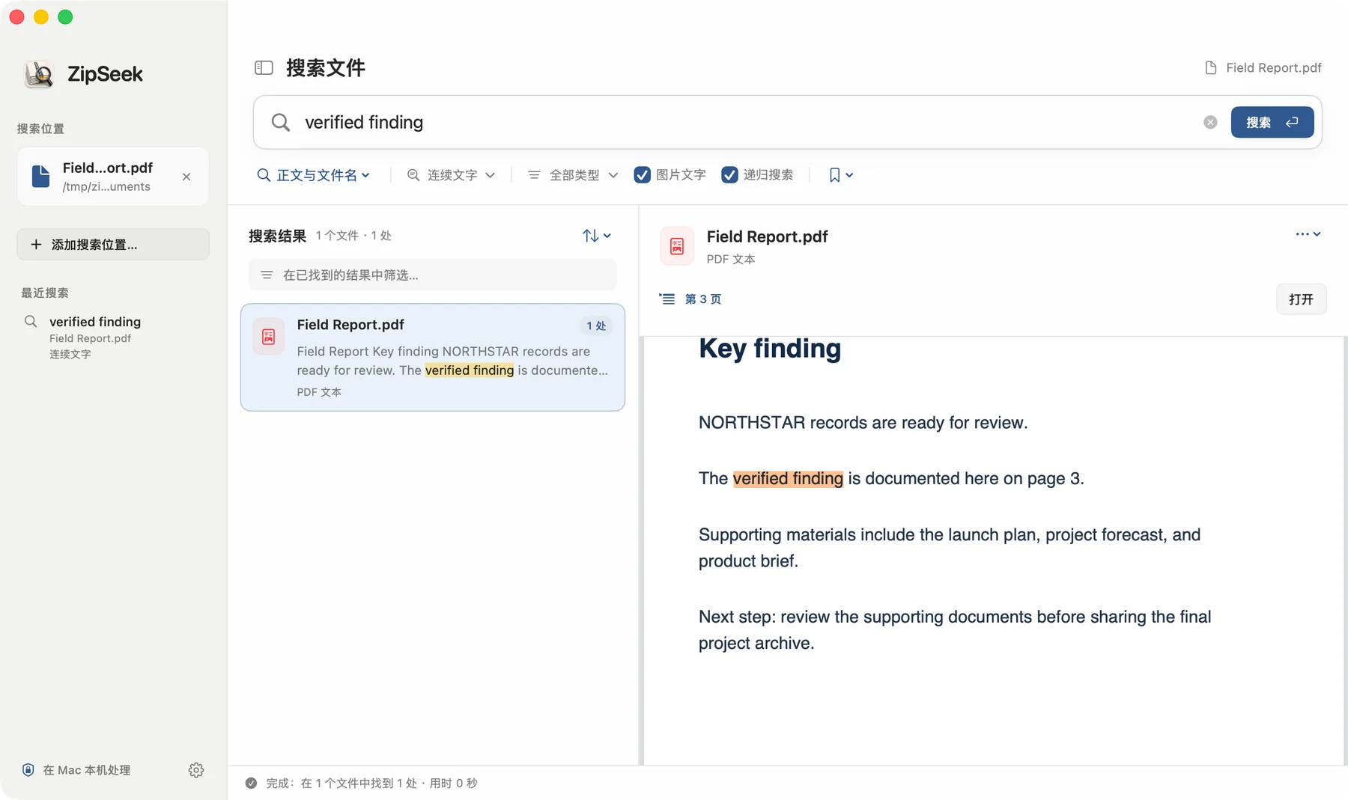The width and height of the screenshot is (1348, 800).
Task: Click the status bar completion message
Action: tap(371, 783)
